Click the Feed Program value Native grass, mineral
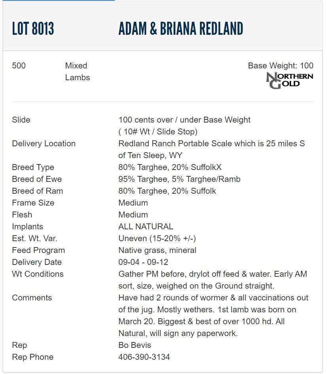Image resolution: width=327 pixels, height=374 pixels. (x=157, y=250)
